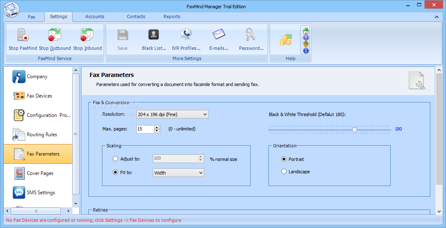The height and width of the screenshot is (228, 446).
Task: Open the E-mails settings envelope
Action: click(219, 35)
